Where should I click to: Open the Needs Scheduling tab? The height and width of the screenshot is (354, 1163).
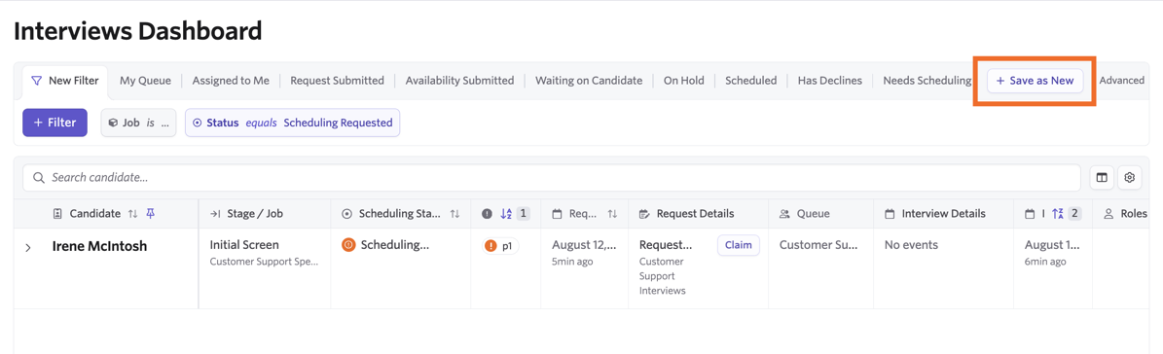tap(927, 81)
